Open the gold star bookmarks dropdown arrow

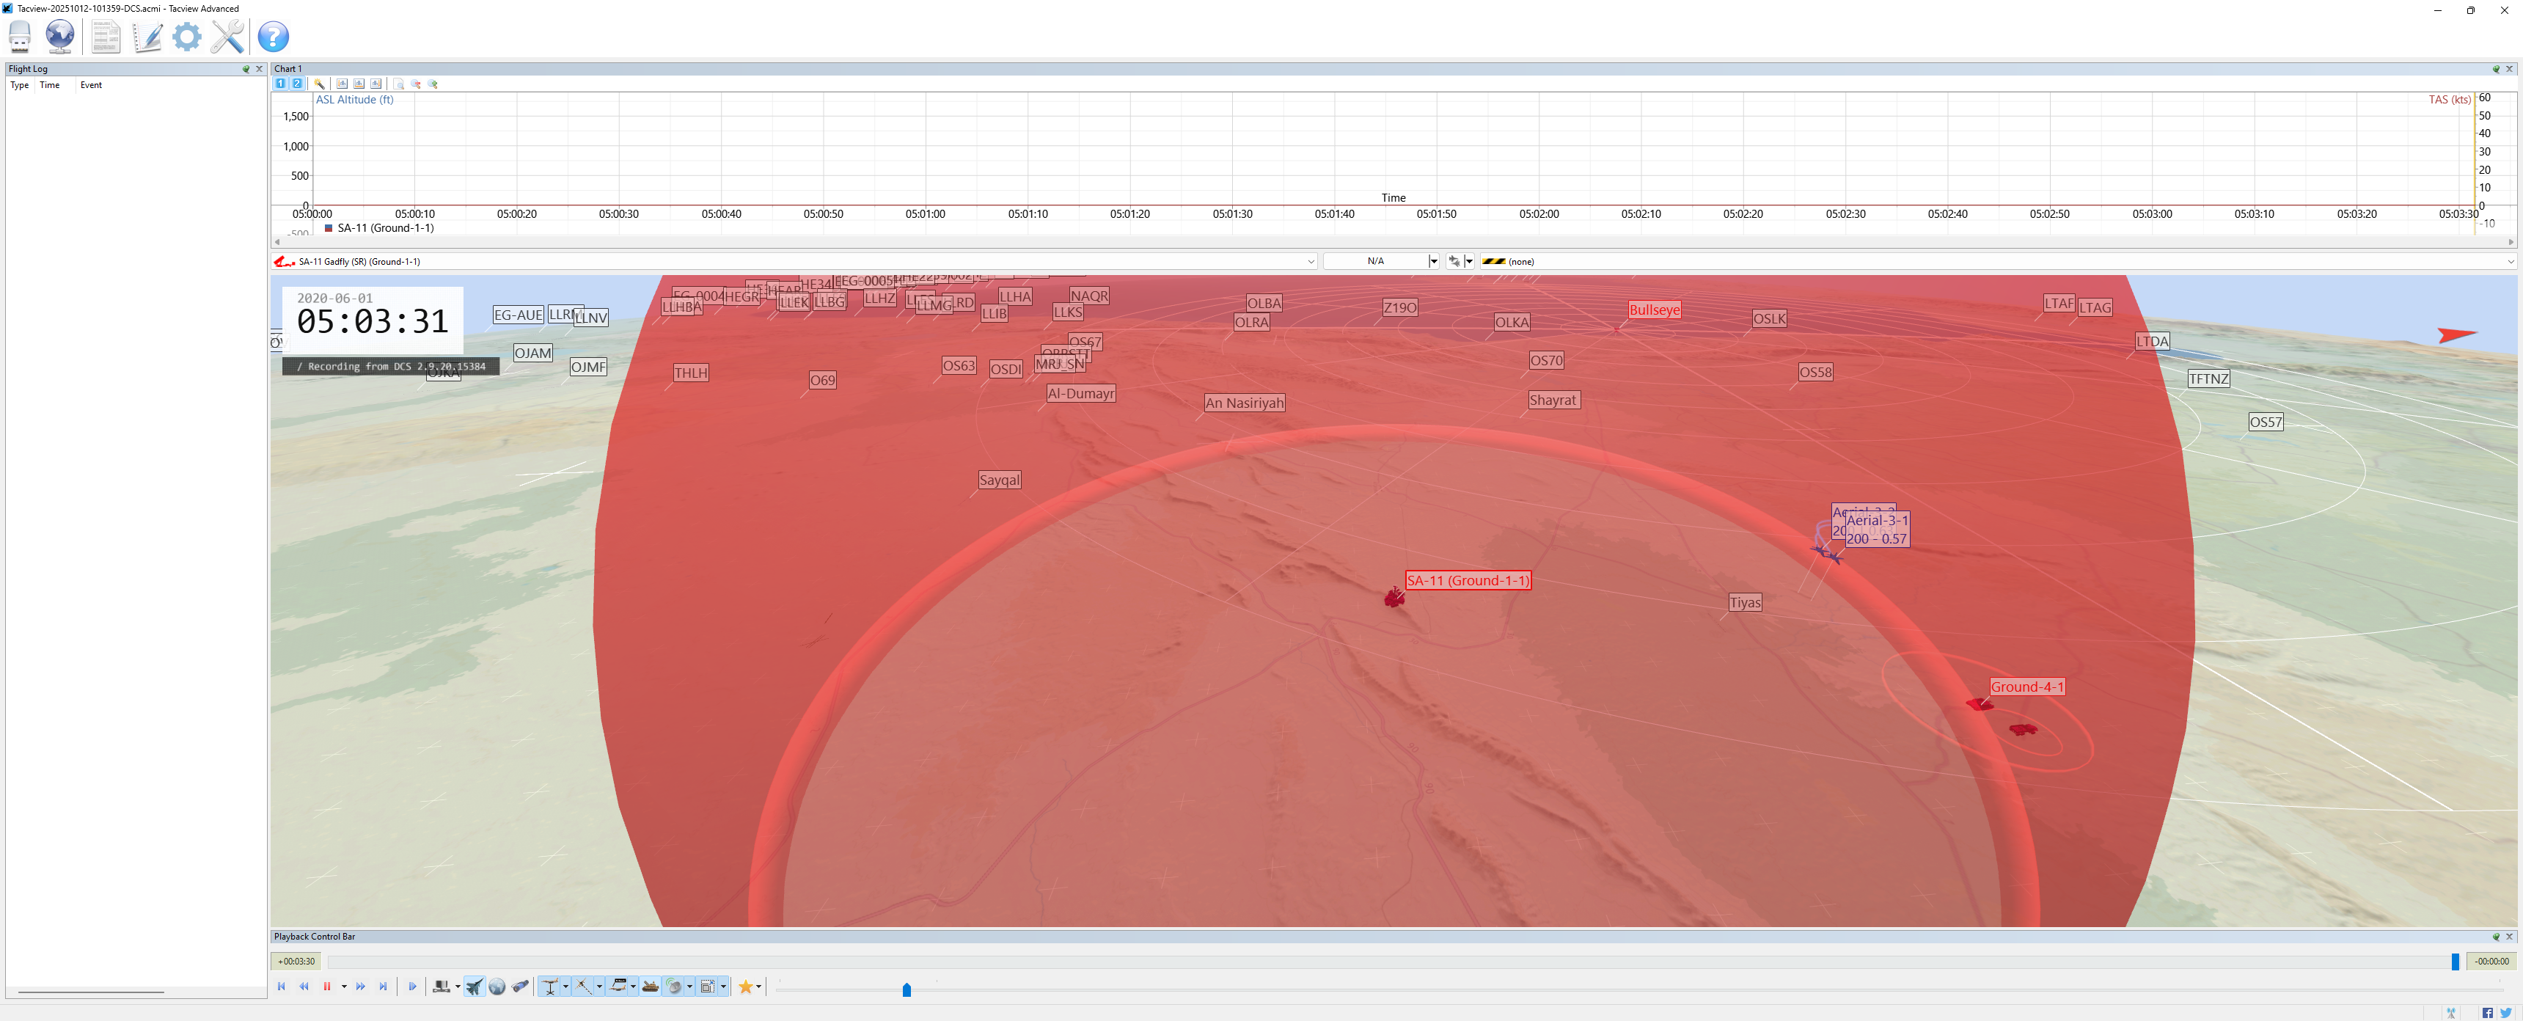pyautogui.click(x=759, y=987)
